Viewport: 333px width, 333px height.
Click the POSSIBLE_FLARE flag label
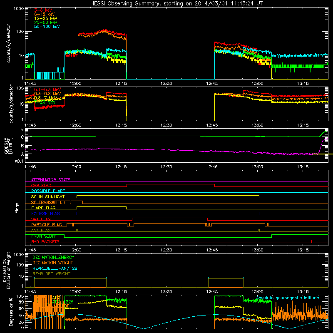point(48,191)
